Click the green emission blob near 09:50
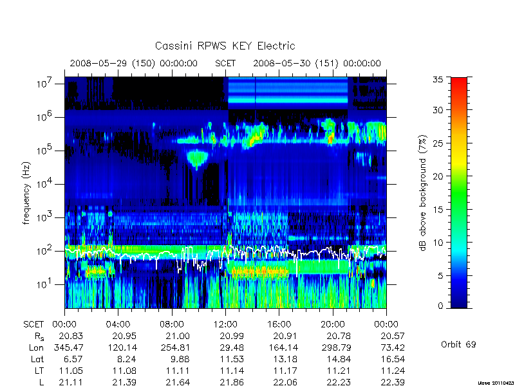 pos(197,158)
